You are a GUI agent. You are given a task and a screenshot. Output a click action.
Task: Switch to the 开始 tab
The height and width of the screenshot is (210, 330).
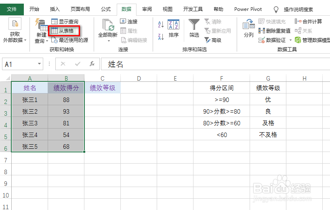(34, 9)
